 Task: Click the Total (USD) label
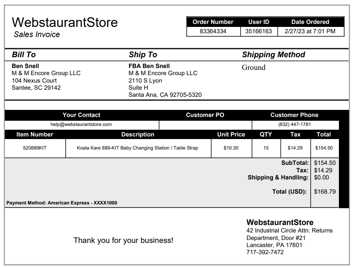(x=290, y=192)
